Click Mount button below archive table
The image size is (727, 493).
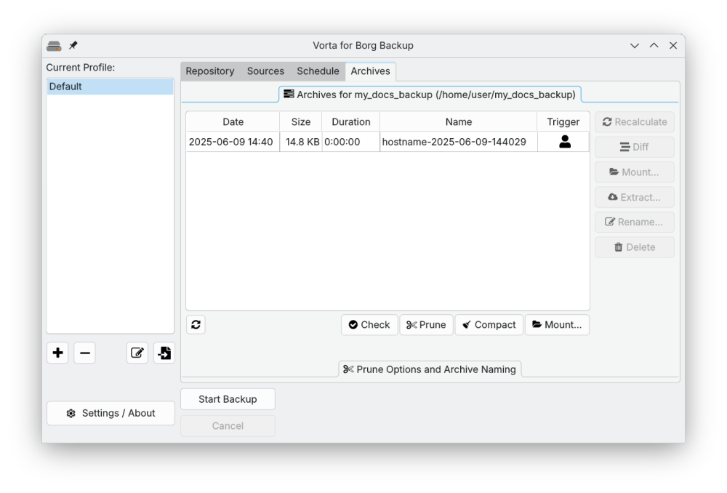(x=557, y=325)
